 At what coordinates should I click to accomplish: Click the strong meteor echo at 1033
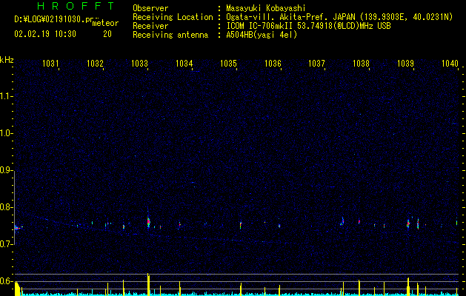point(149,222)
